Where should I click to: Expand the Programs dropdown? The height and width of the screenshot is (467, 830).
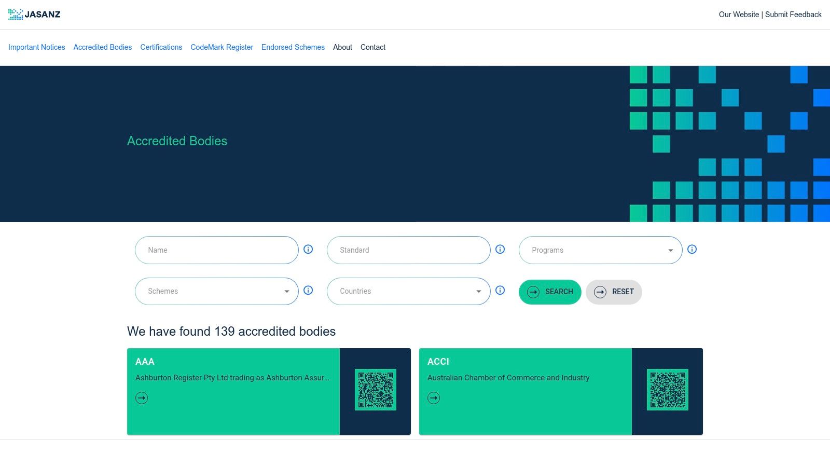click(x=600, y=250)
